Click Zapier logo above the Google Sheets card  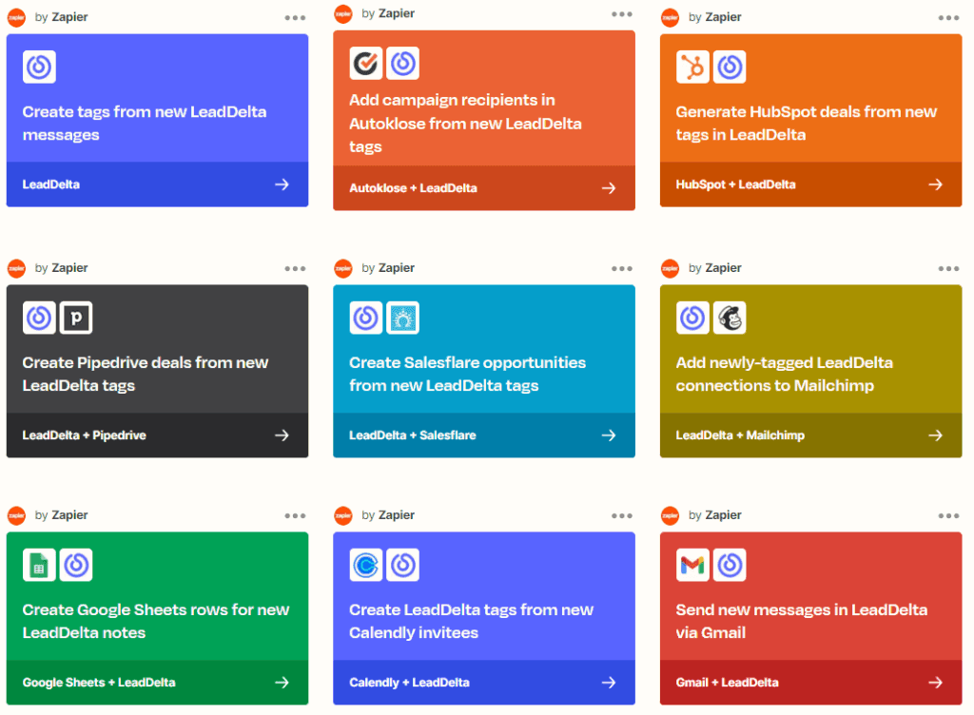click(x=17, y=515)
